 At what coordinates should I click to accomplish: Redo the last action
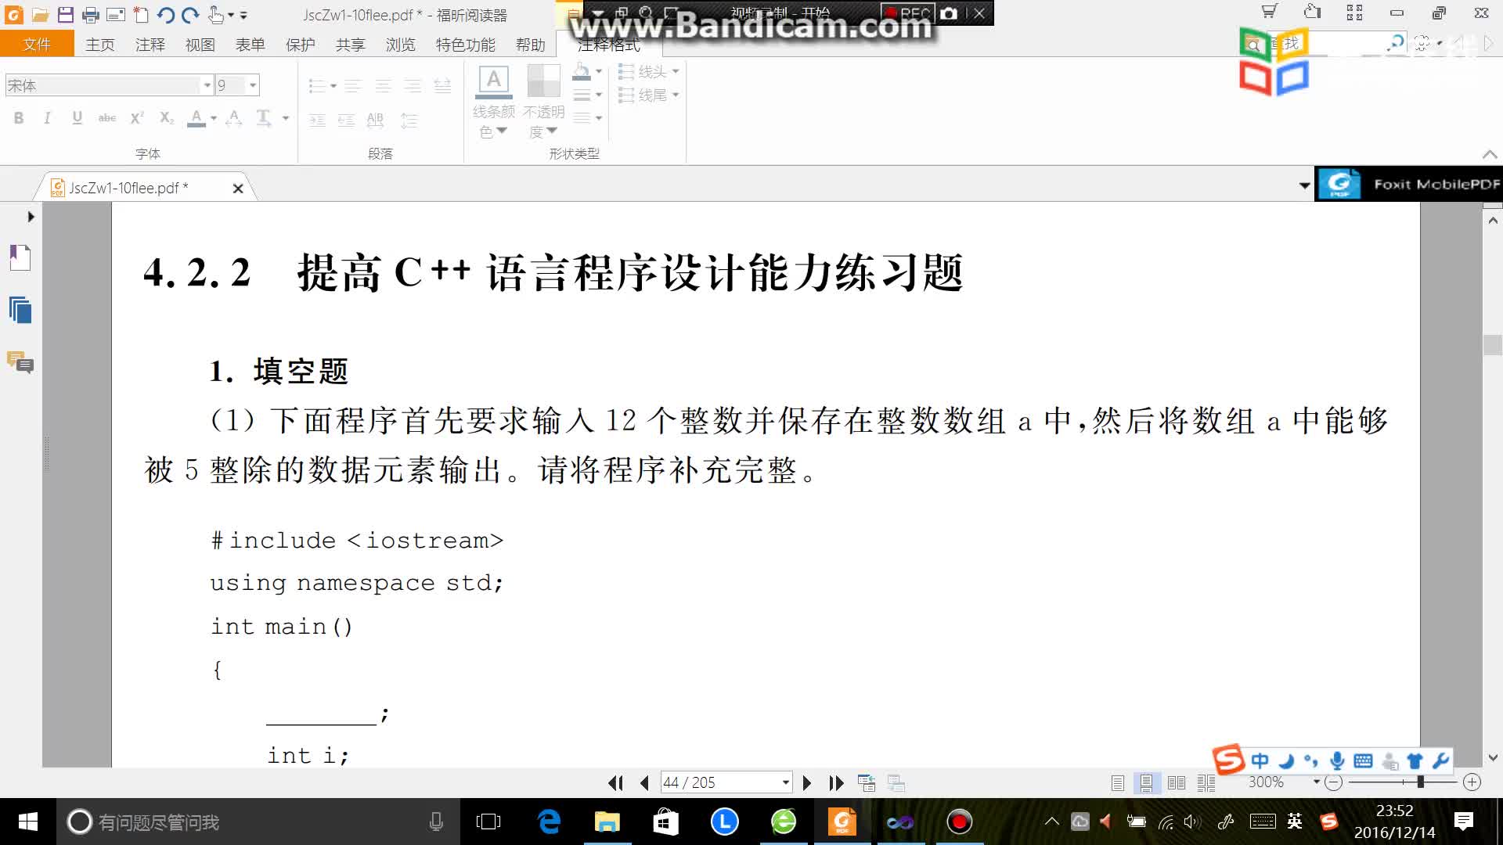[190, 15]
